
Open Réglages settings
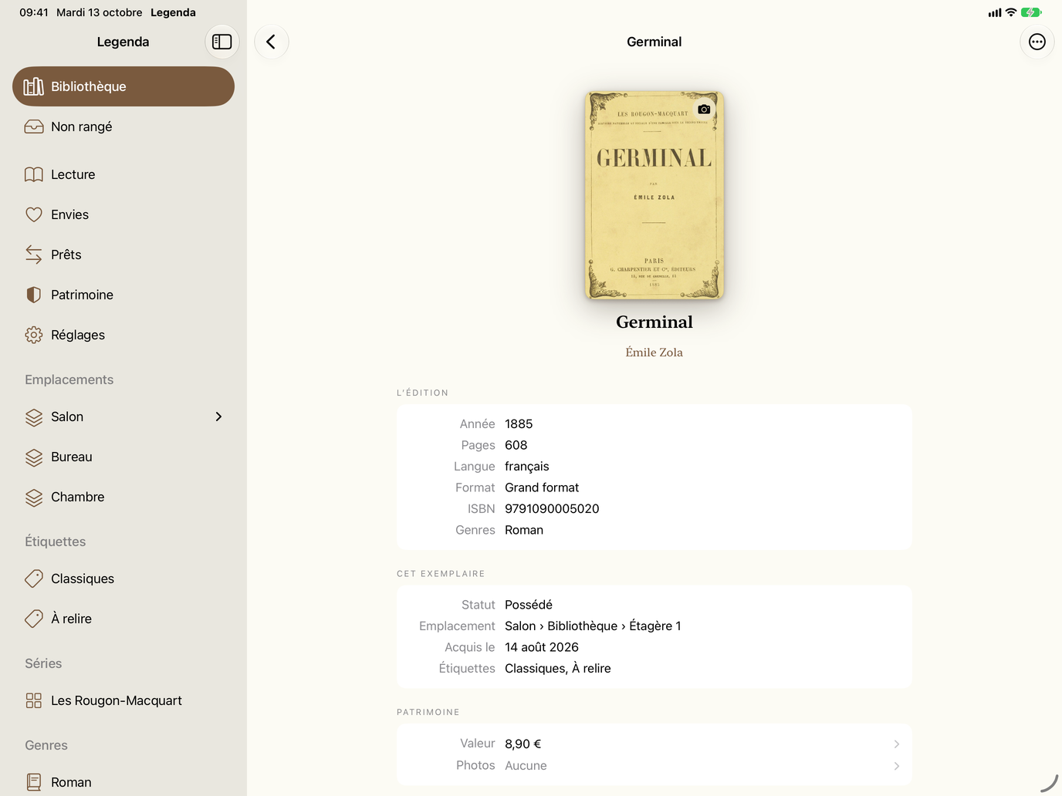click(123, 335)
